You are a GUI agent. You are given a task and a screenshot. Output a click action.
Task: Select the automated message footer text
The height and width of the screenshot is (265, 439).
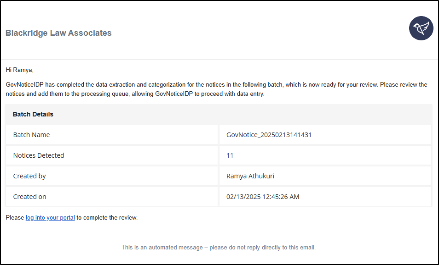tap(218, 247)
